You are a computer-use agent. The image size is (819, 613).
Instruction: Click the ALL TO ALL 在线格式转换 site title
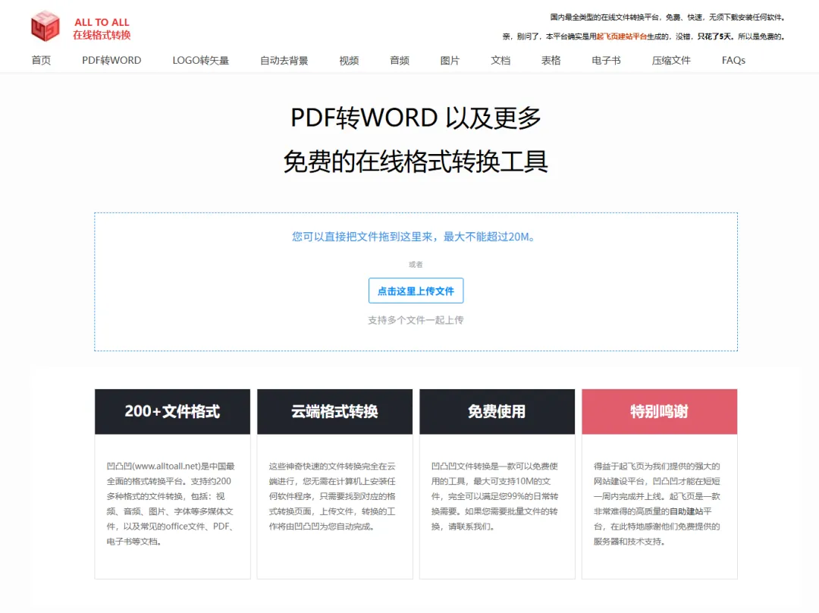(x=102, y=29)
